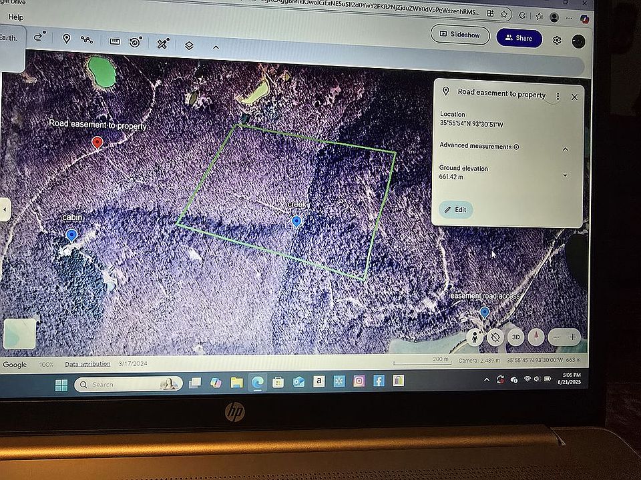
Task: Toggle the 3D view button
Action: pos(515,337)
